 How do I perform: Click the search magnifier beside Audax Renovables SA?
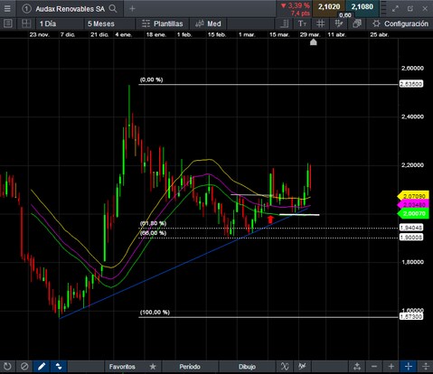(113, 9)
